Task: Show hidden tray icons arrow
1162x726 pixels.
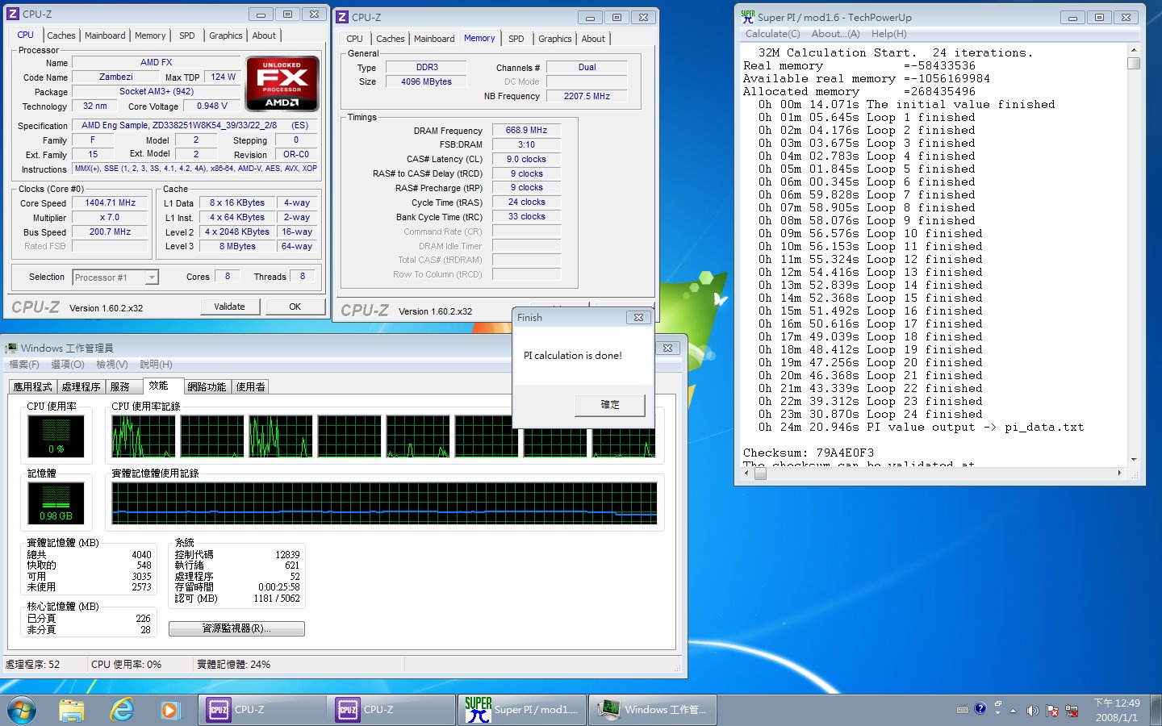Action: [x=1013, y=711]
